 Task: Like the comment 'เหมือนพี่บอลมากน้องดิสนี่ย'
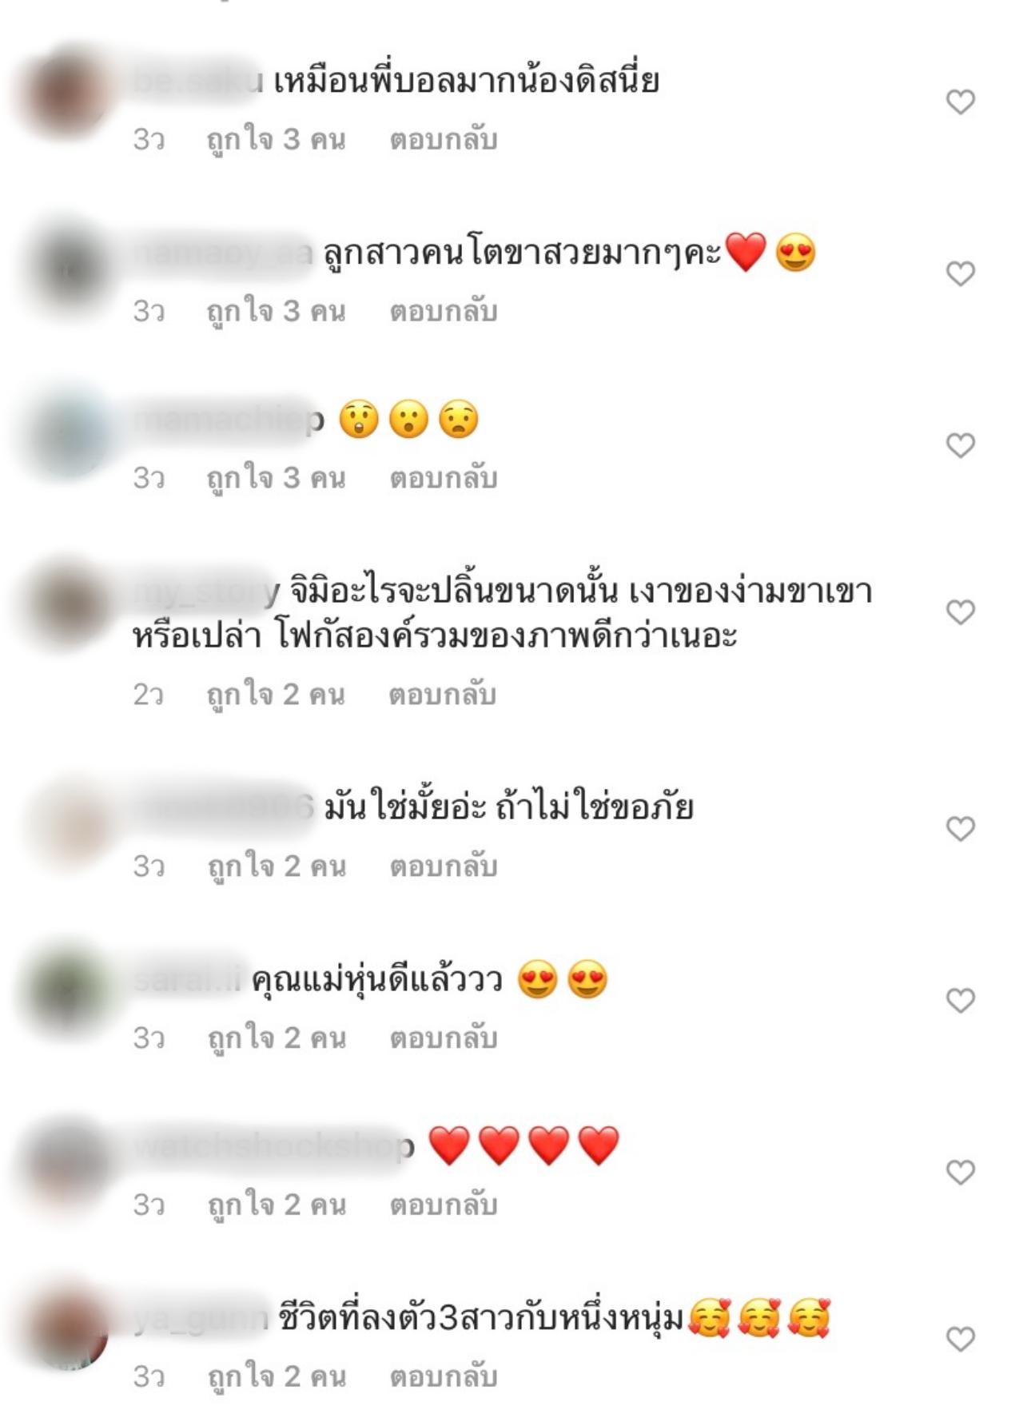(960, 102)
